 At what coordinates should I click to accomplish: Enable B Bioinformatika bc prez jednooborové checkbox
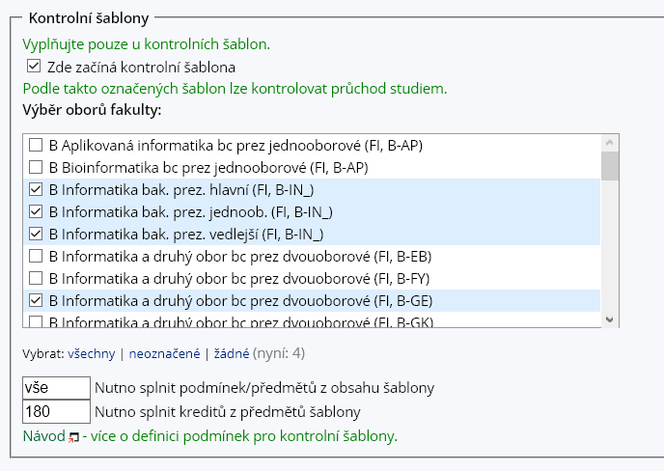36,168
